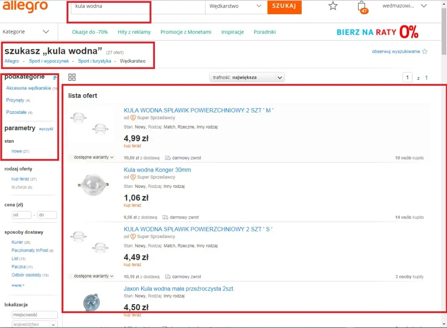Open Konger 30mm product thumbnail
This screenshot has width=447, height=328.
pyautogui.click(x=93, y=185)
